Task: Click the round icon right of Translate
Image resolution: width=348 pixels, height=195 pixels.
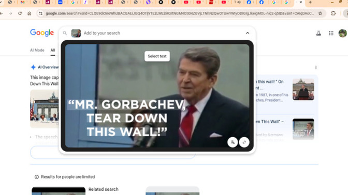Action: tap(244, 142)
